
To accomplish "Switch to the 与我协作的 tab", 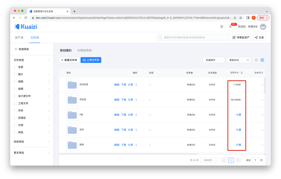I will (x=84, y=51).
